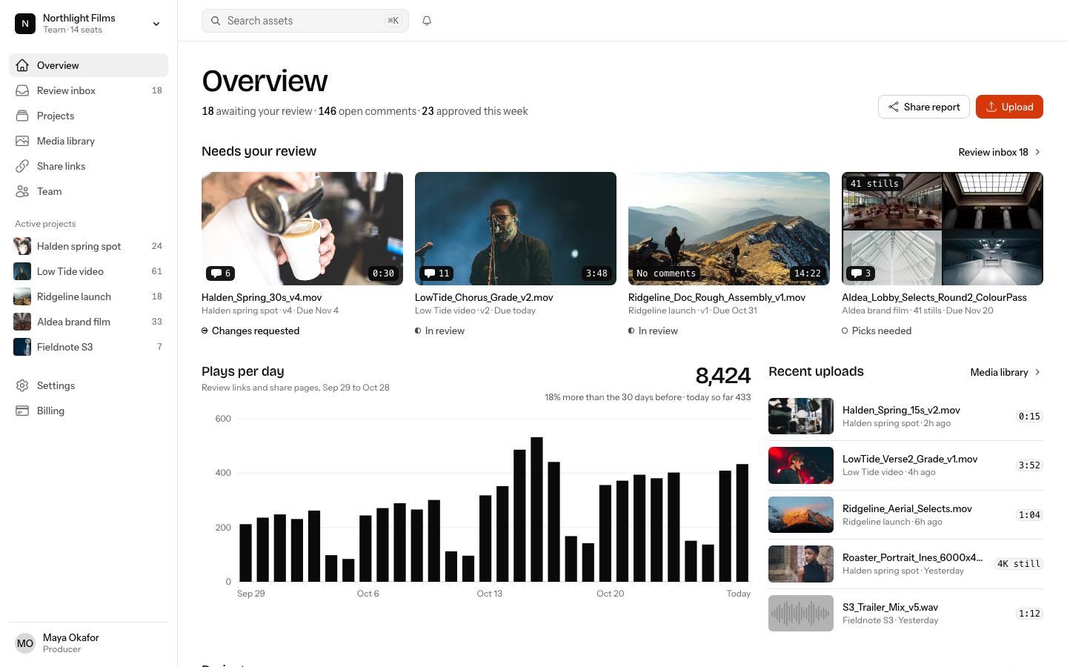Click the comment badge on Aldea_Lobby_Selects stills
Screen dimensions: 1067x667
(860, 273)
